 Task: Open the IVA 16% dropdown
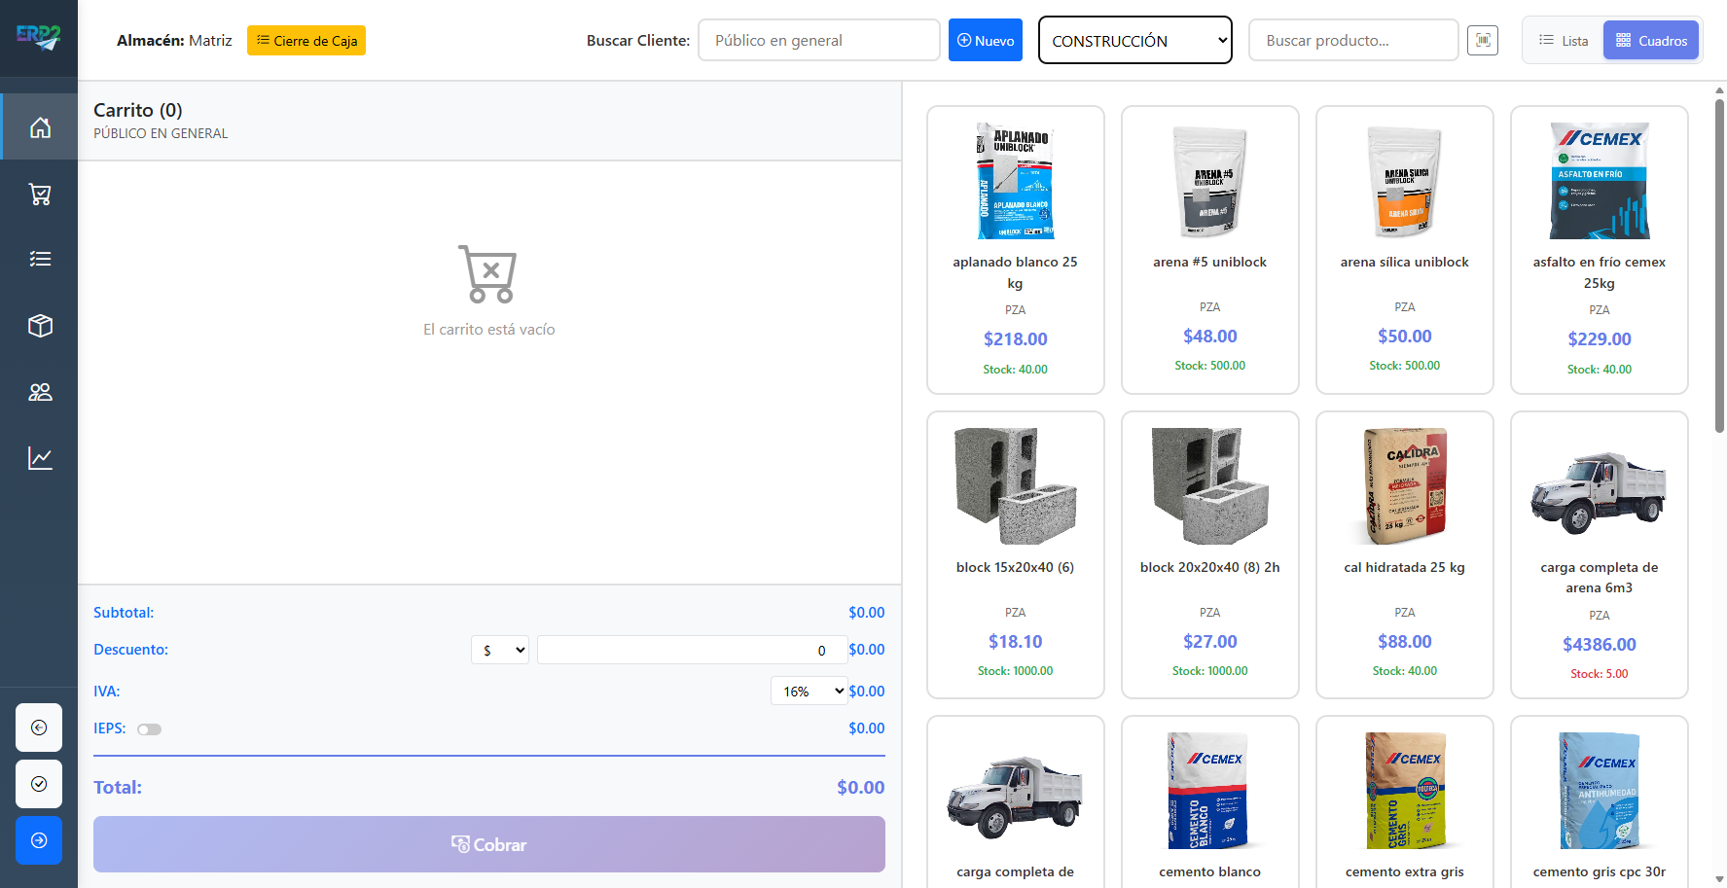[809, 692]
